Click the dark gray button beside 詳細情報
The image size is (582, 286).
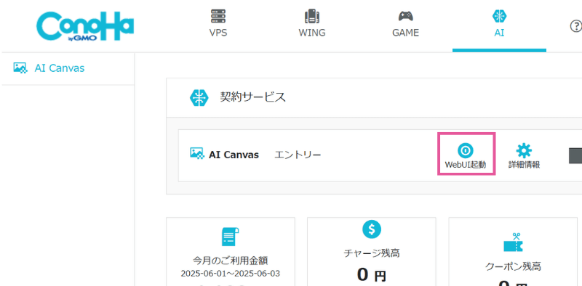[x=575, y=155]
